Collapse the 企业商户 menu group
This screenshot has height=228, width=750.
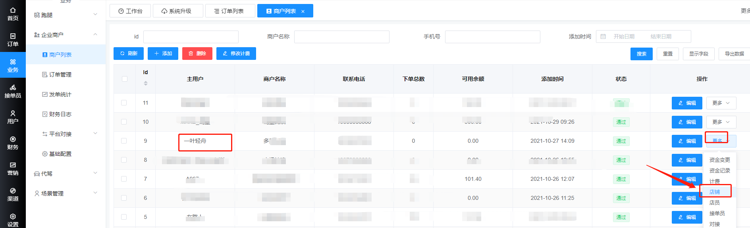click(66, 35)
